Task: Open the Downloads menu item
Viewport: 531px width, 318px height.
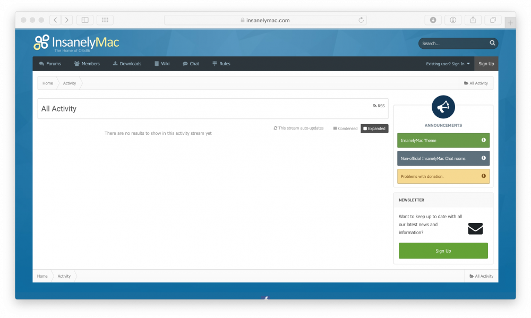Action: pyautogui.click(x=127, y=64)
